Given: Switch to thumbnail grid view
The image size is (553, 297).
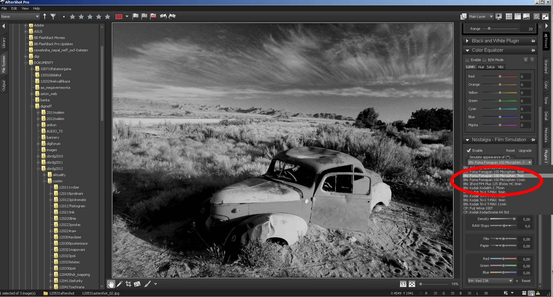Looking at the screenshot, I should tap(509, 17).
